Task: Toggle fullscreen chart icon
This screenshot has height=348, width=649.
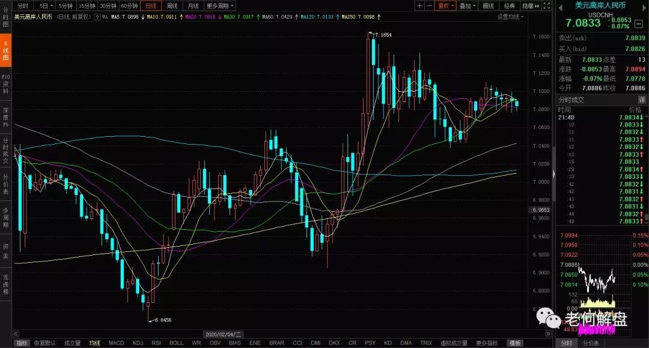Action: point(546,6)
